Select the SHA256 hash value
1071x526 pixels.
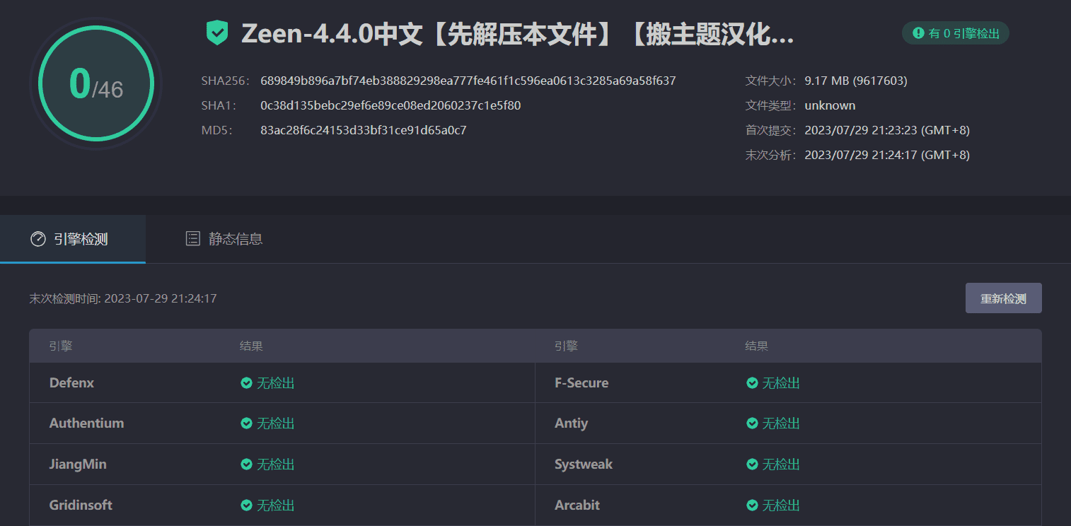click(x=468, y=81)
